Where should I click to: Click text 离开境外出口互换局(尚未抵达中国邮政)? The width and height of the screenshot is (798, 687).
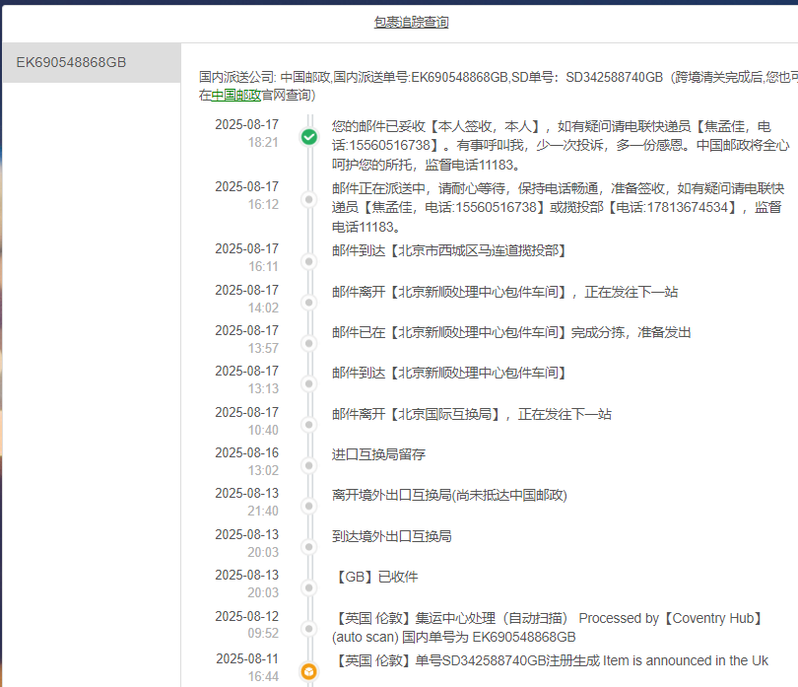tap(449, 495)
